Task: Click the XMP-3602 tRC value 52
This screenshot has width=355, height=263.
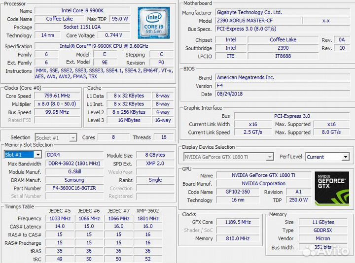Action: tap(148, 259)
